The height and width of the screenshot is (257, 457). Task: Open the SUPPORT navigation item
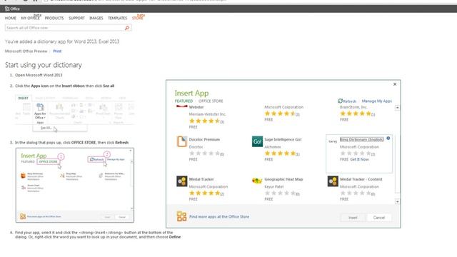76,18
